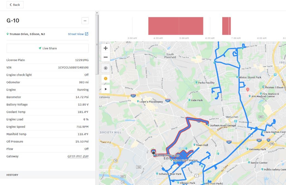Click the left panel scrollbar
This screenshot has height=185, width=286.
click(x=97, y=44)
